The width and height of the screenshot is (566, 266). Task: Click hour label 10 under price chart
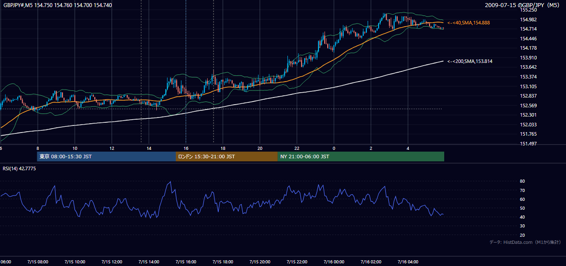[75, 148]
